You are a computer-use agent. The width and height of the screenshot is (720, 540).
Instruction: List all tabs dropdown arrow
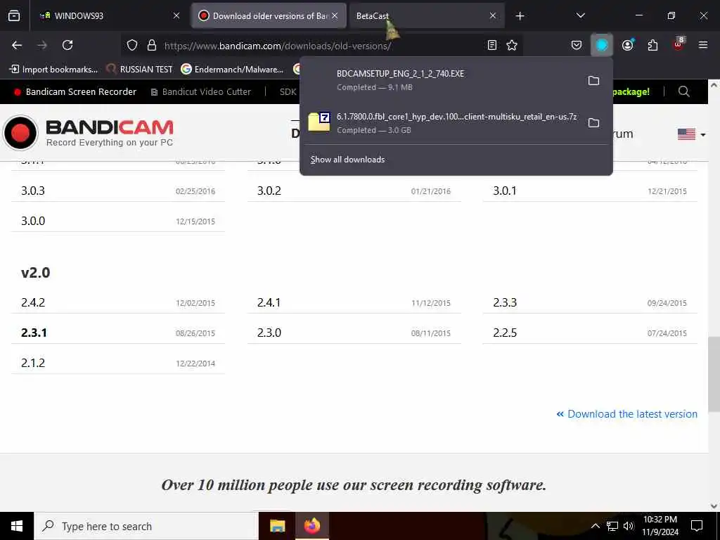[580, 15]
